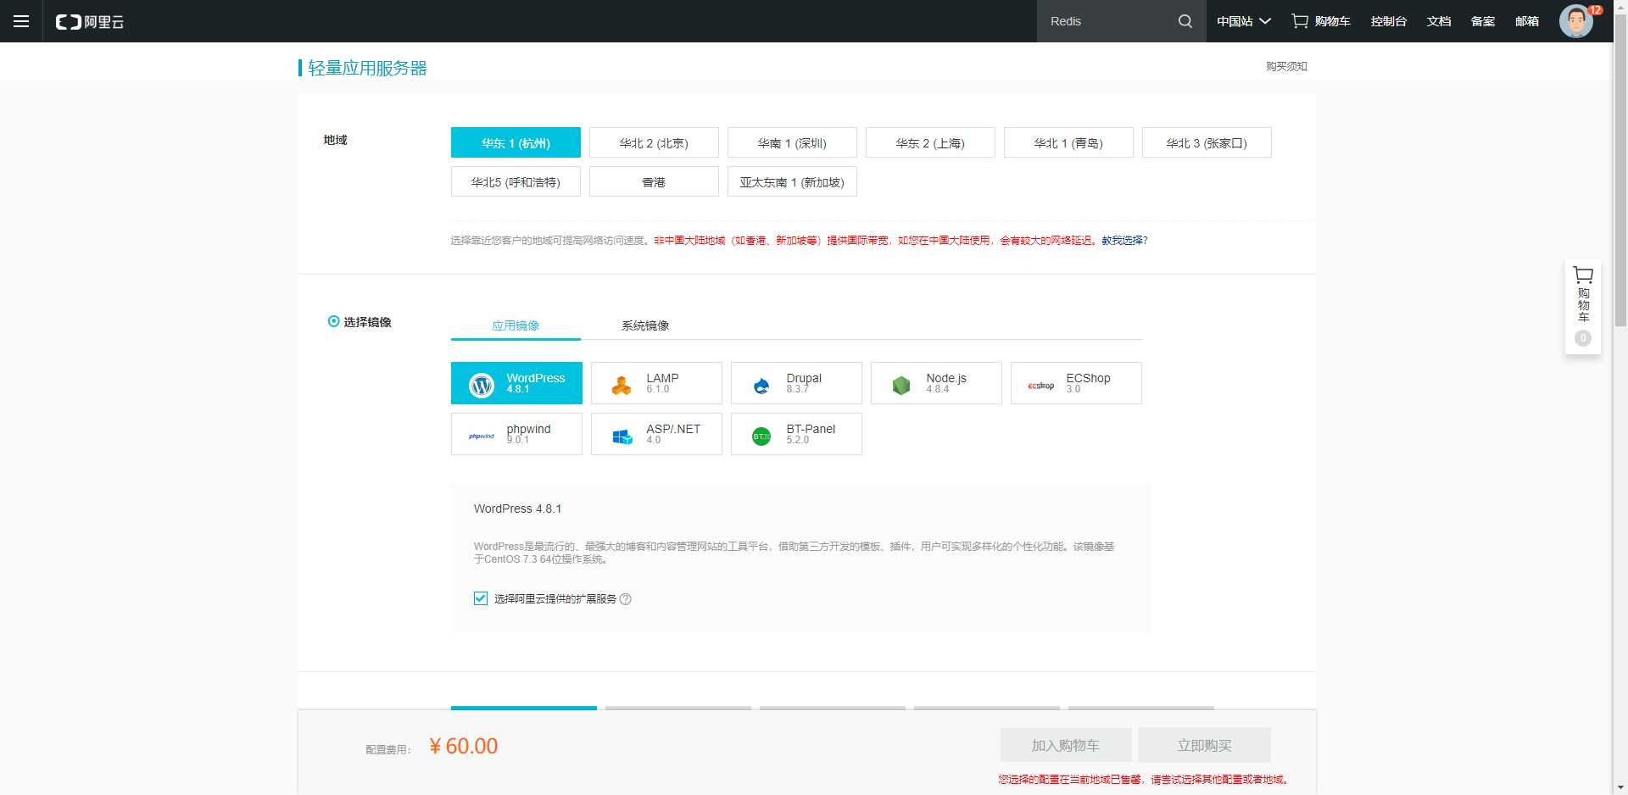Select region 华北 2 (北京)

(x=654, y=142)
